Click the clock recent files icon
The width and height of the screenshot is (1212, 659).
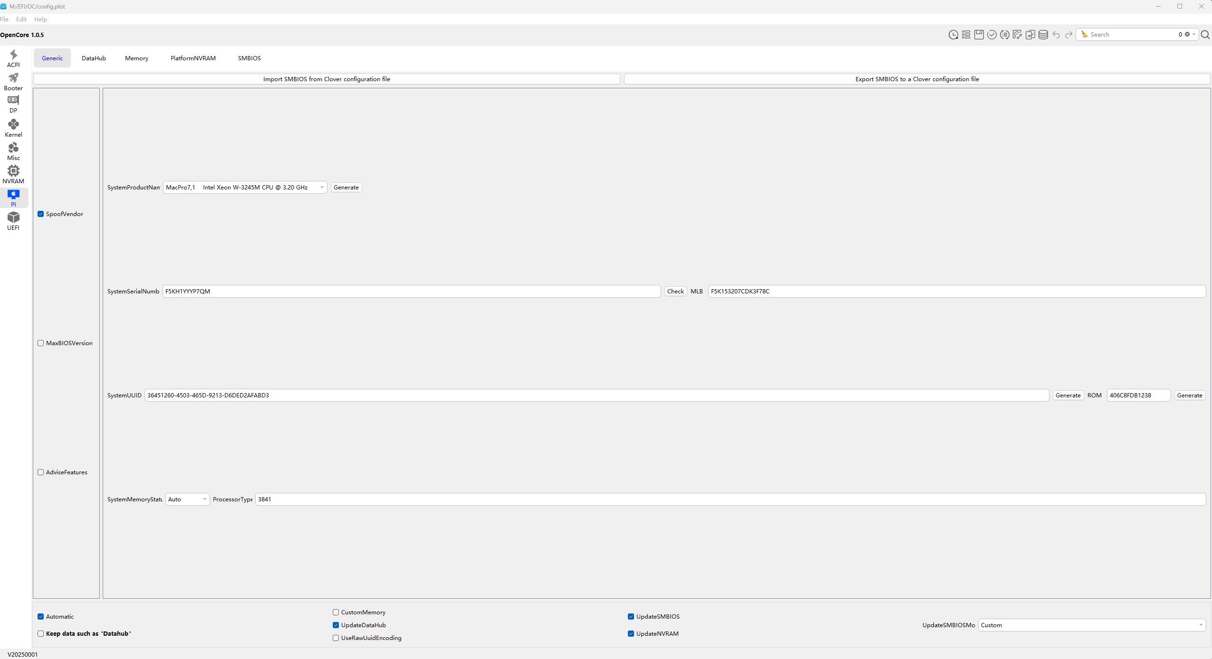click(953, 34)
